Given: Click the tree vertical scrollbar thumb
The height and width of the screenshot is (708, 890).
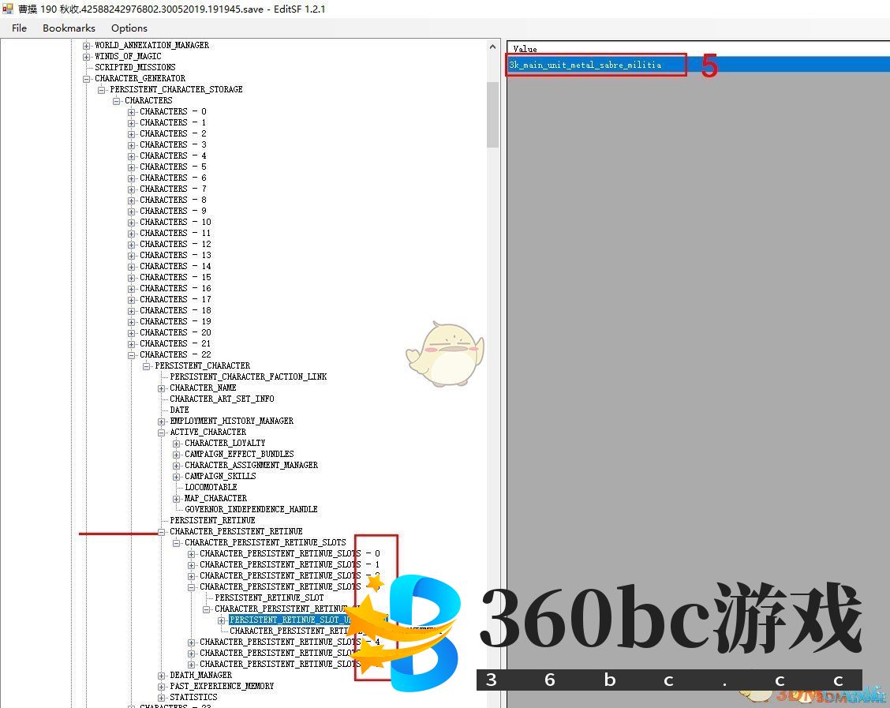Looking at the screenshot, I should (x=492, y=114).
